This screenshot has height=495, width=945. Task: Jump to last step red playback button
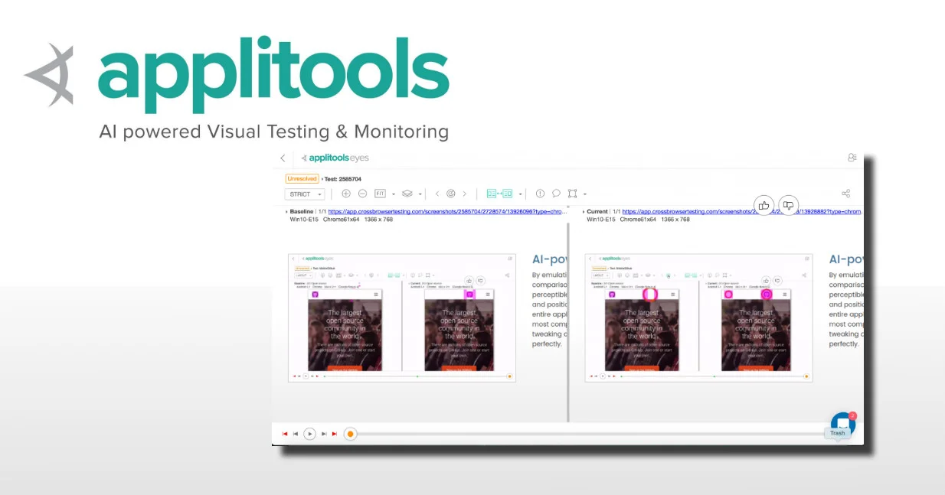tap(334, 434)
